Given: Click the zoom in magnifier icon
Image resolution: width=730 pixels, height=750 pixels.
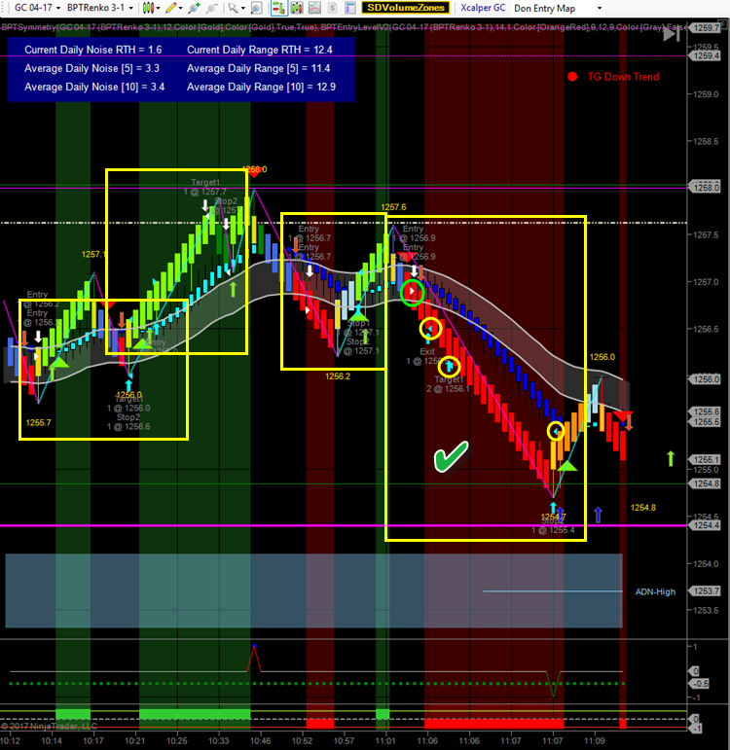Looking at the screenshot, I should point(194,8).
